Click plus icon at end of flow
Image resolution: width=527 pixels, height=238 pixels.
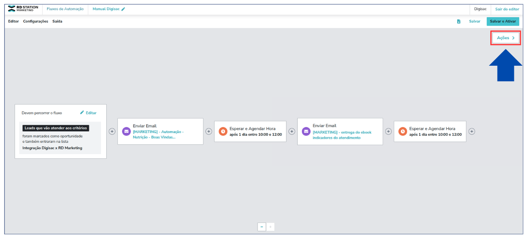pyautogui.click(x=472, y=131)
